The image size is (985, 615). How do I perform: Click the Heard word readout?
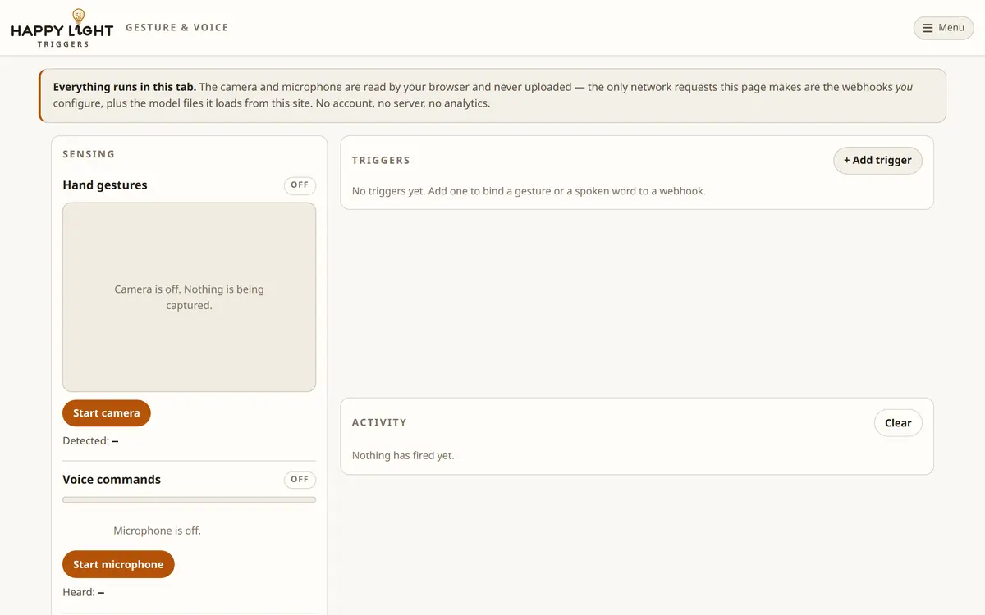click(x=83, y=592)
